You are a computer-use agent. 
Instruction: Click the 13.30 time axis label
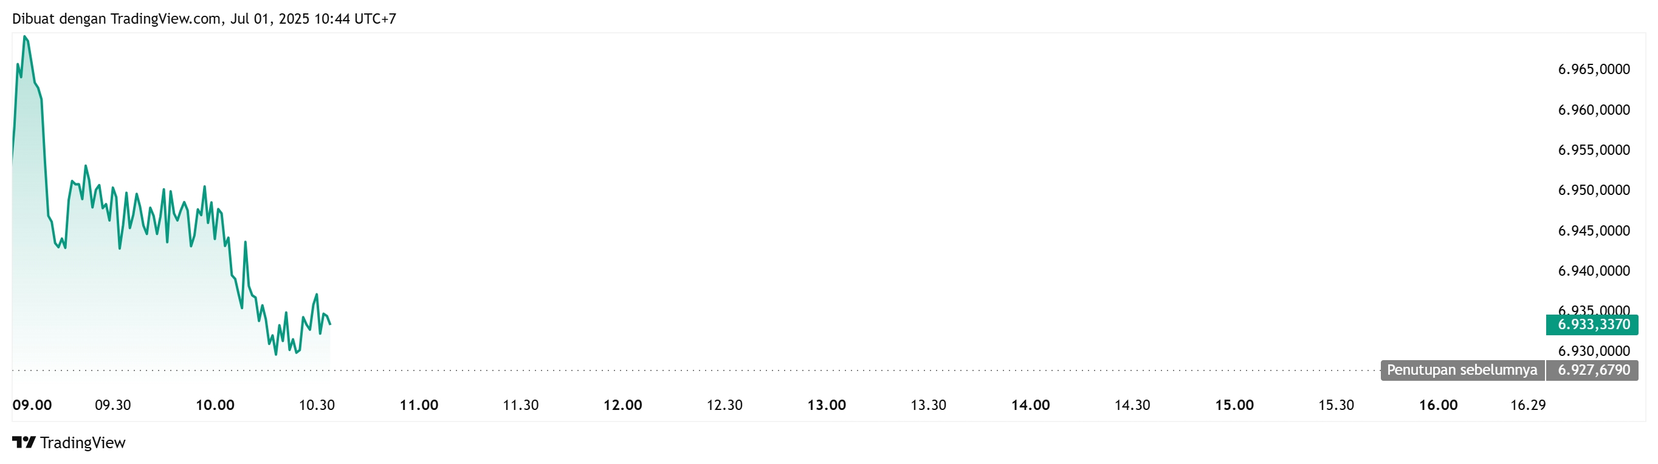(928, 405)
